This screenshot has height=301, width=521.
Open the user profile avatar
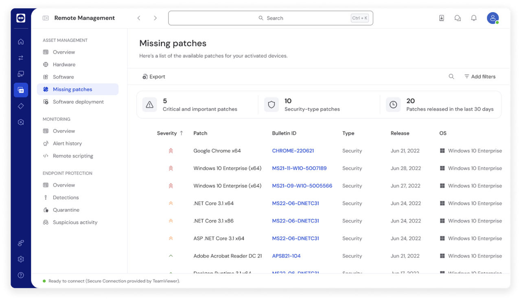click(493, 18)
